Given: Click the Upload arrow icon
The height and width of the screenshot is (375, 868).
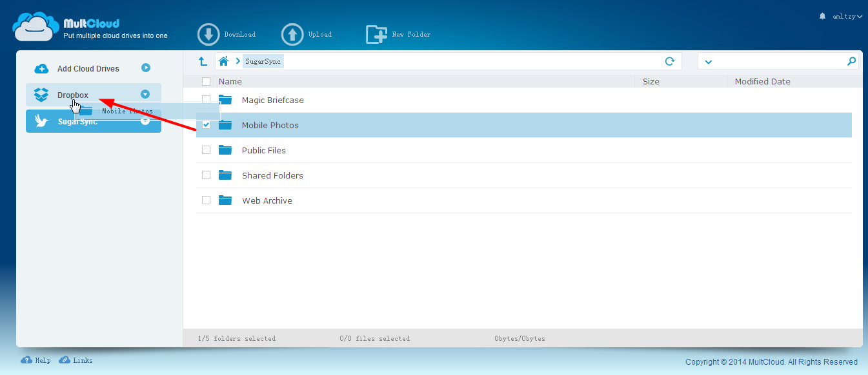Looking at the screenshot, I should pos(292,34).
